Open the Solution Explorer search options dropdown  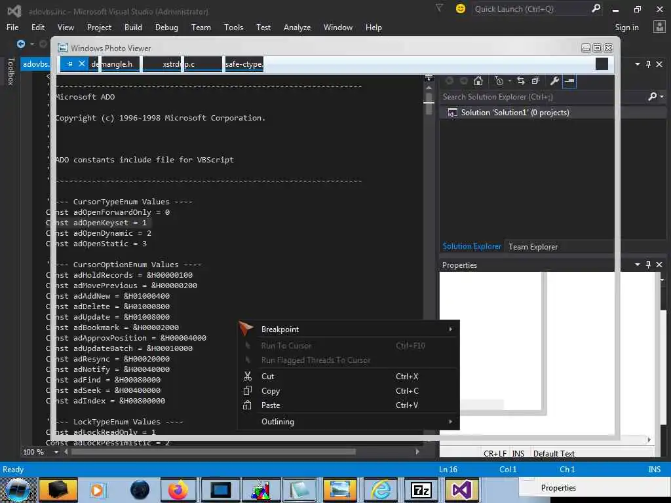(662, 97)
